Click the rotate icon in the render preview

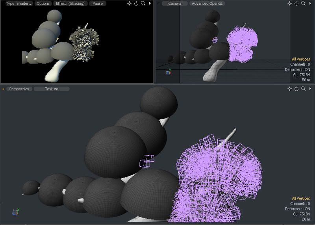[136, 4]
